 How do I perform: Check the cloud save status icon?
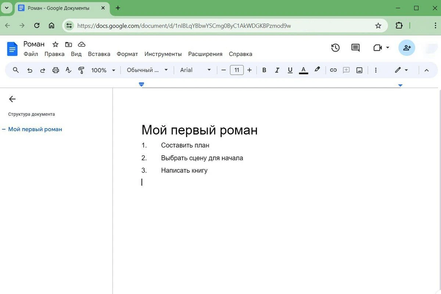click(82, 44)
